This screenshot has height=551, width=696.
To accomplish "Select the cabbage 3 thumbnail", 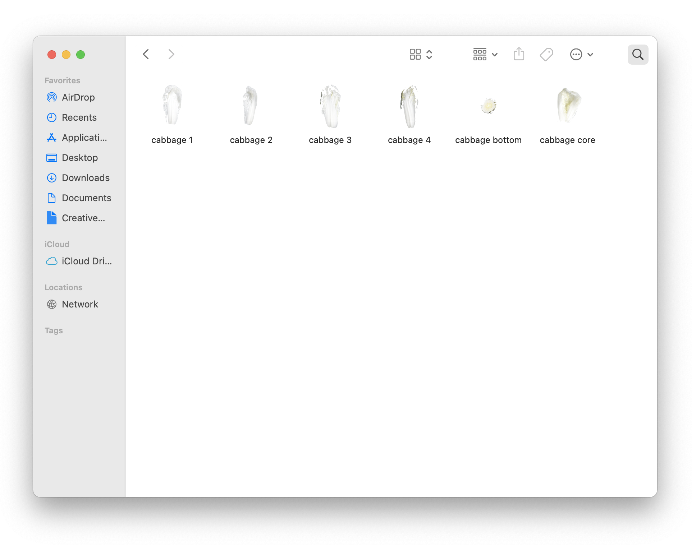I will tap(330, 106).
